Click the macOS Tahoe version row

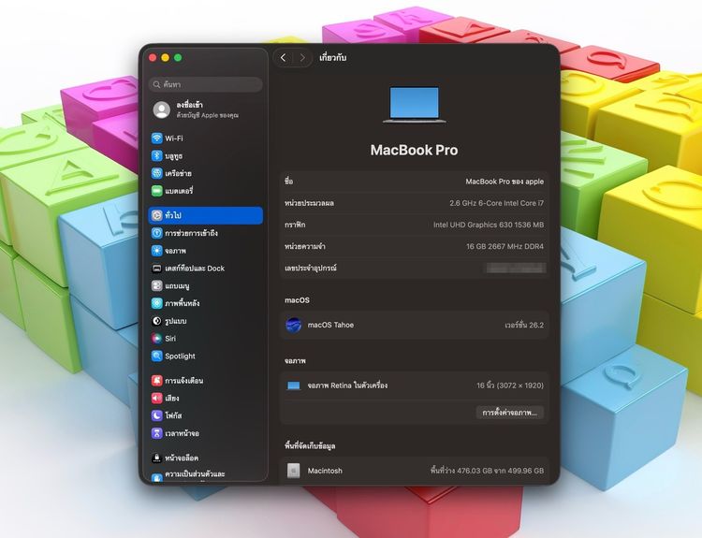(415, 325)
